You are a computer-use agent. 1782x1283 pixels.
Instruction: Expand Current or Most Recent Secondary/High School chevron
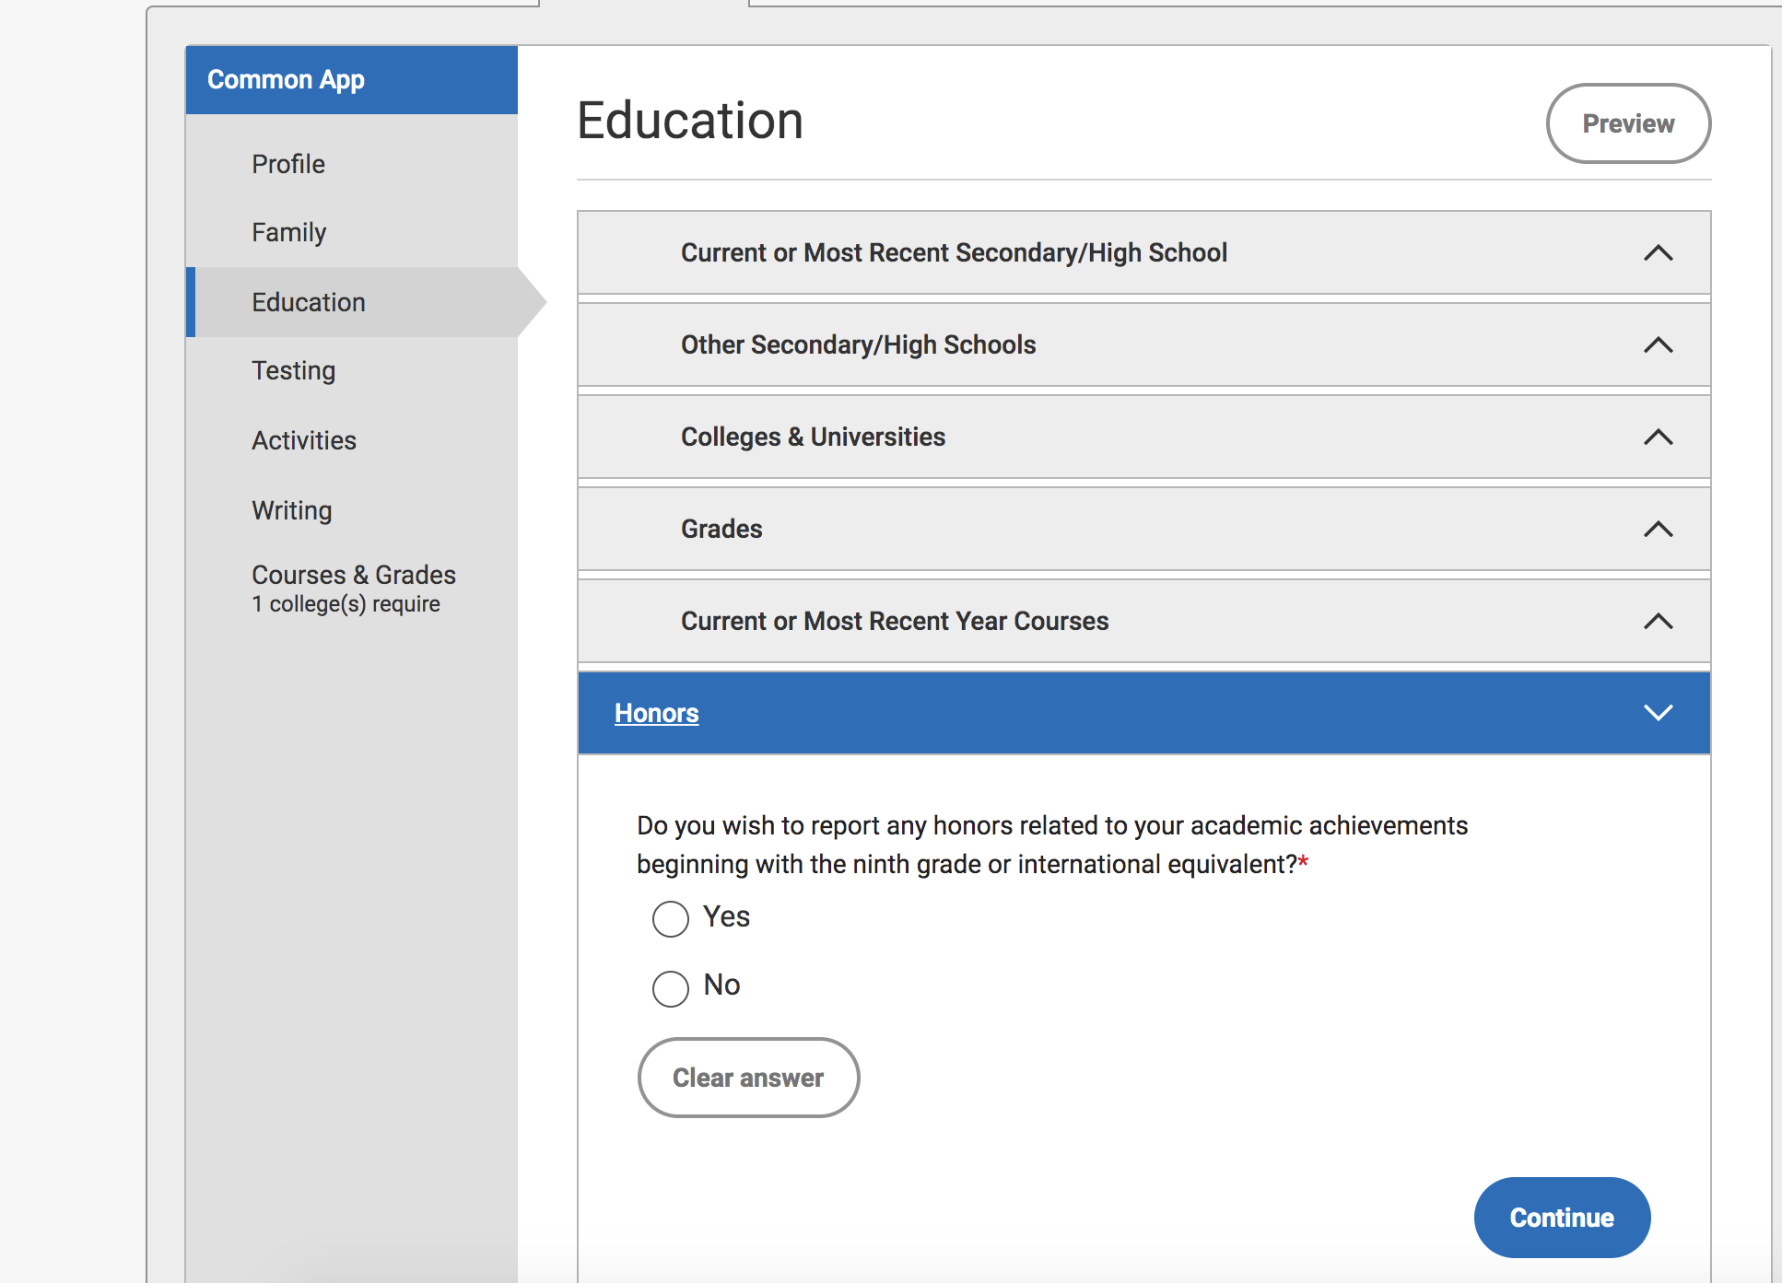coord(1658,252)
